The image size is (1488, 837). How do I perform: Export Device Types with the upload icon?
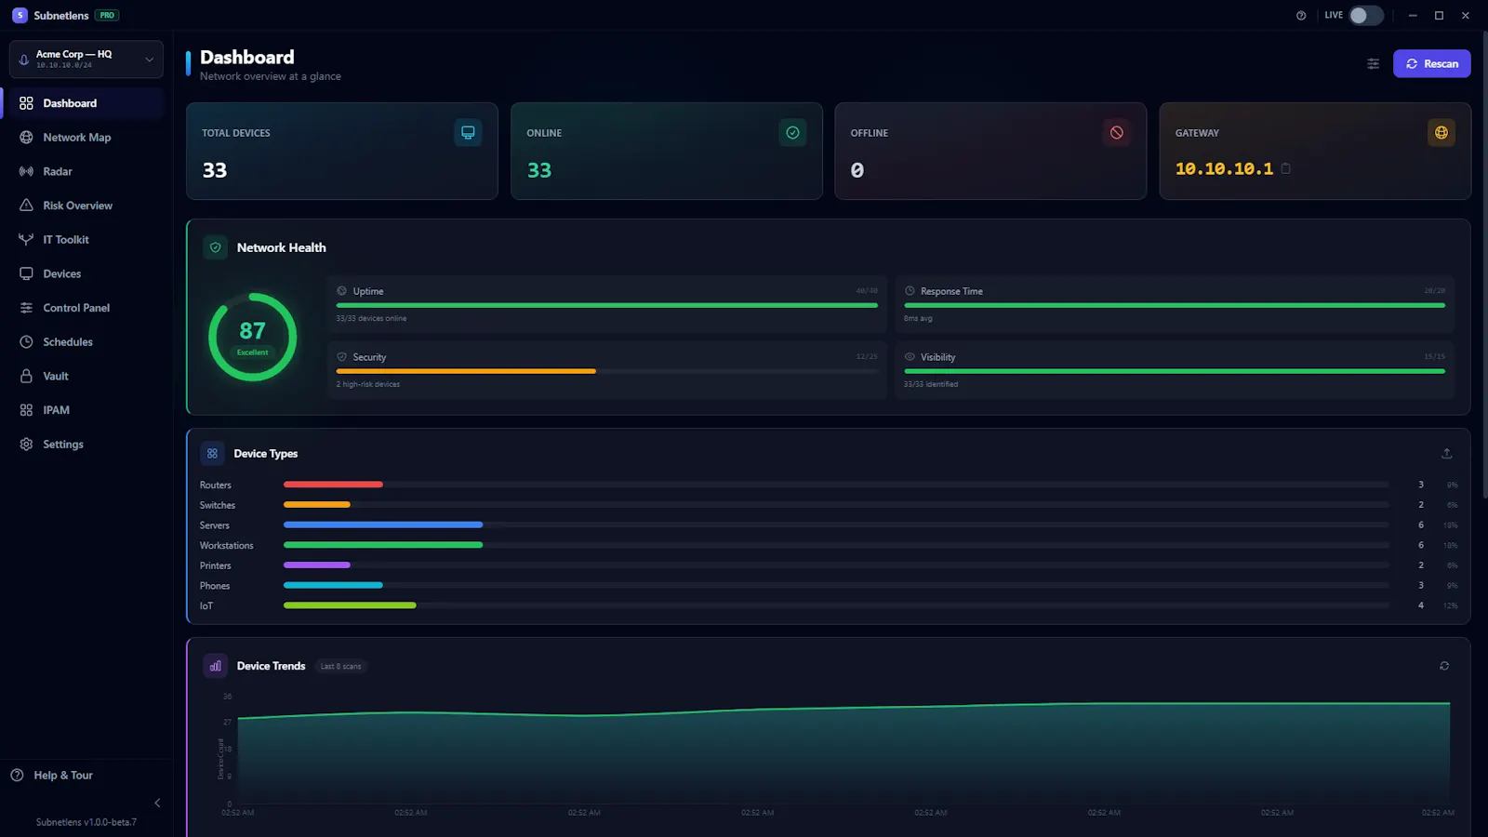pyautogui.click(x=1446, y=454)
